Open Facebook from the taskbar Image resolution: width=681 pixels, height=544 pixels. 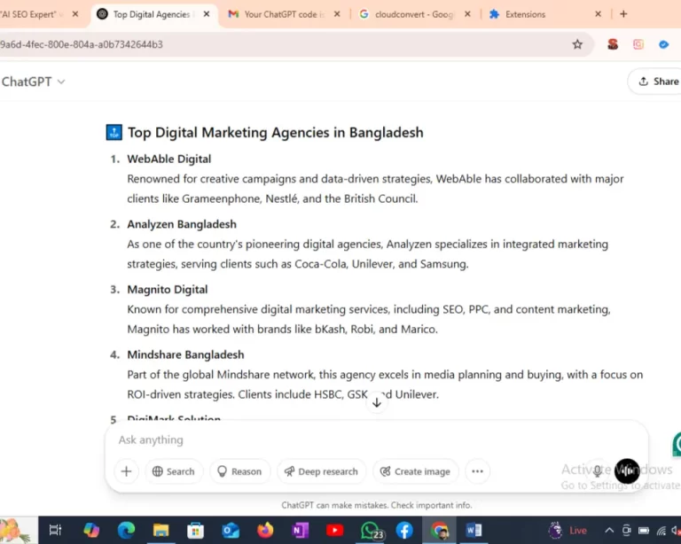click(x=404, y=530)
